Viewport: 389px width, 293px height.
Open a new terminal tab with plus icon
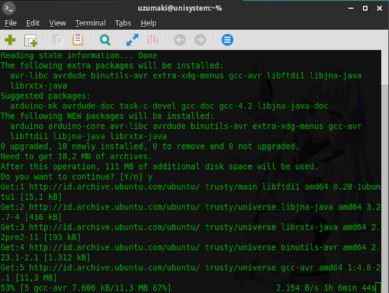click(10, 40)
